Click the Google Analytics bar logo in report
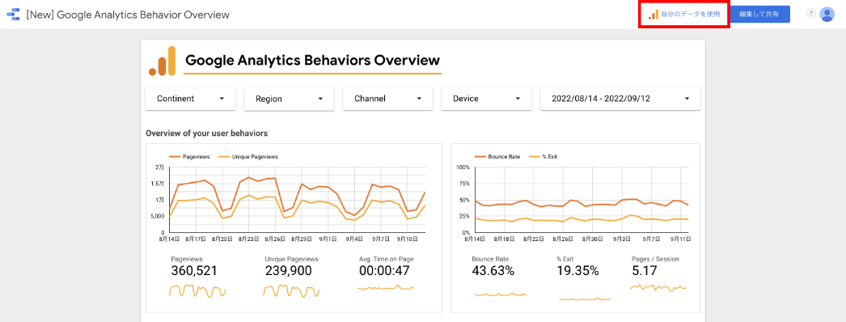The height and width of the screenshot is (322, 846). tap(163, 61)
